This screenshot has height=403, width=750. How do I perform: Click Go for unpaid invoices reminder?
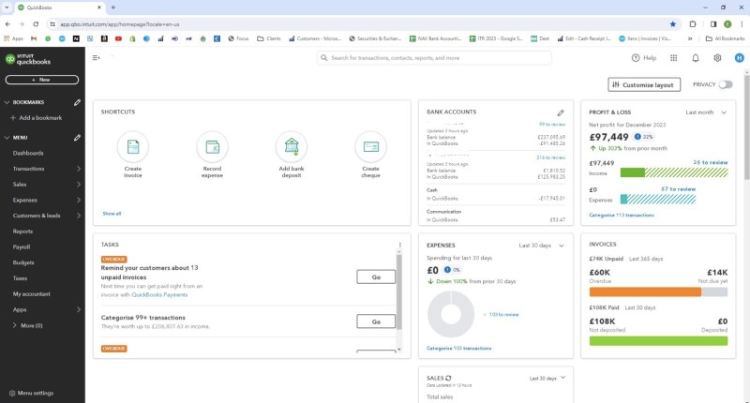(376, 276)
